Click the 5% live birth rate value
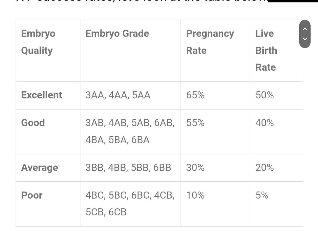The width and height of the screenshot is (318, 231). point(262,195)
